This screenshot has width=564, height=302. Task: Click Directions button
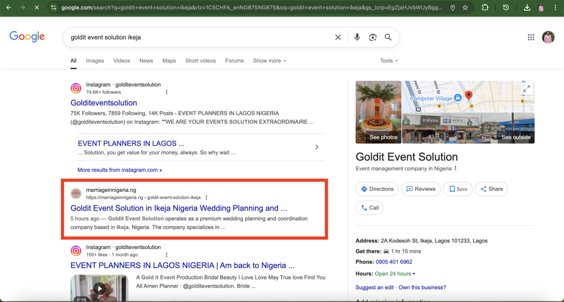coord(377,189)
